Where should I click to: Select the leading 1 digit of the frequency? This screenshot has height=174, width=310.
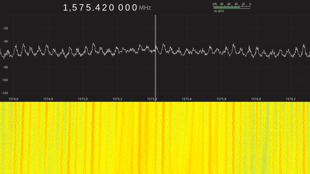pos(66,8)
